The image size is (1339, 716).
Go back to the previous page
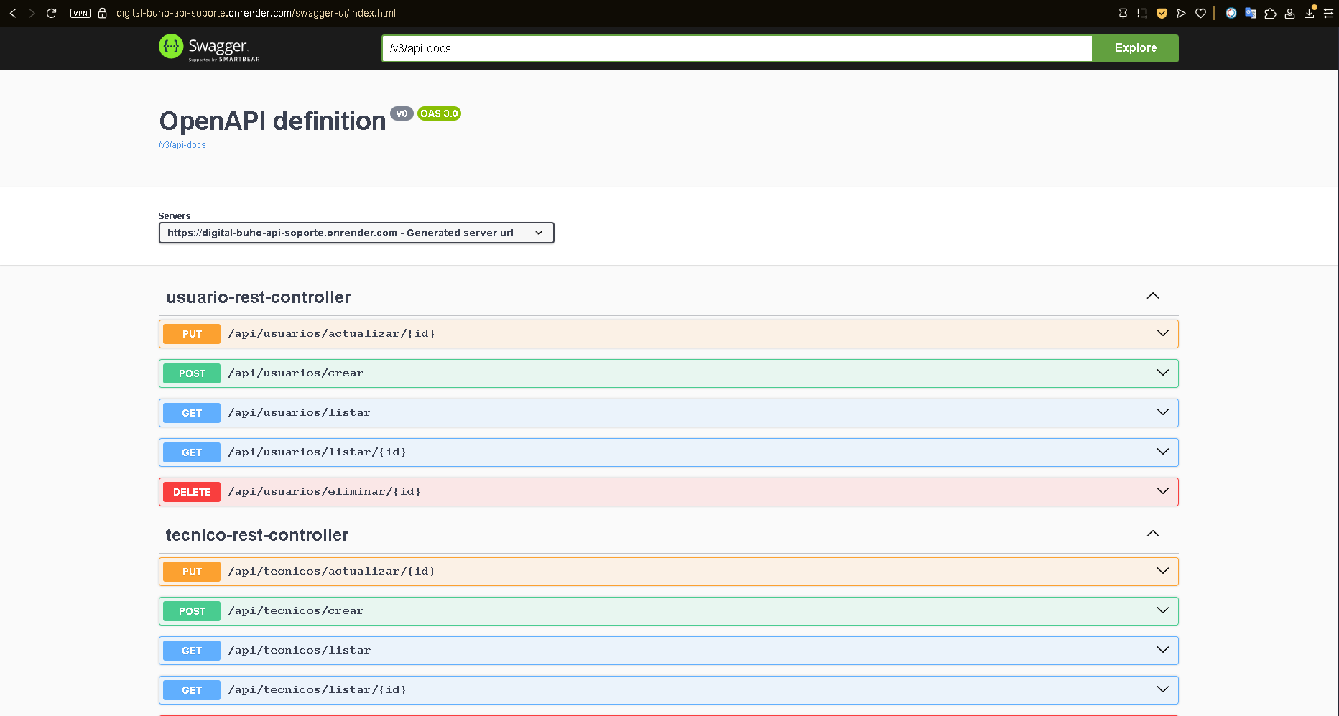point(13,13)
